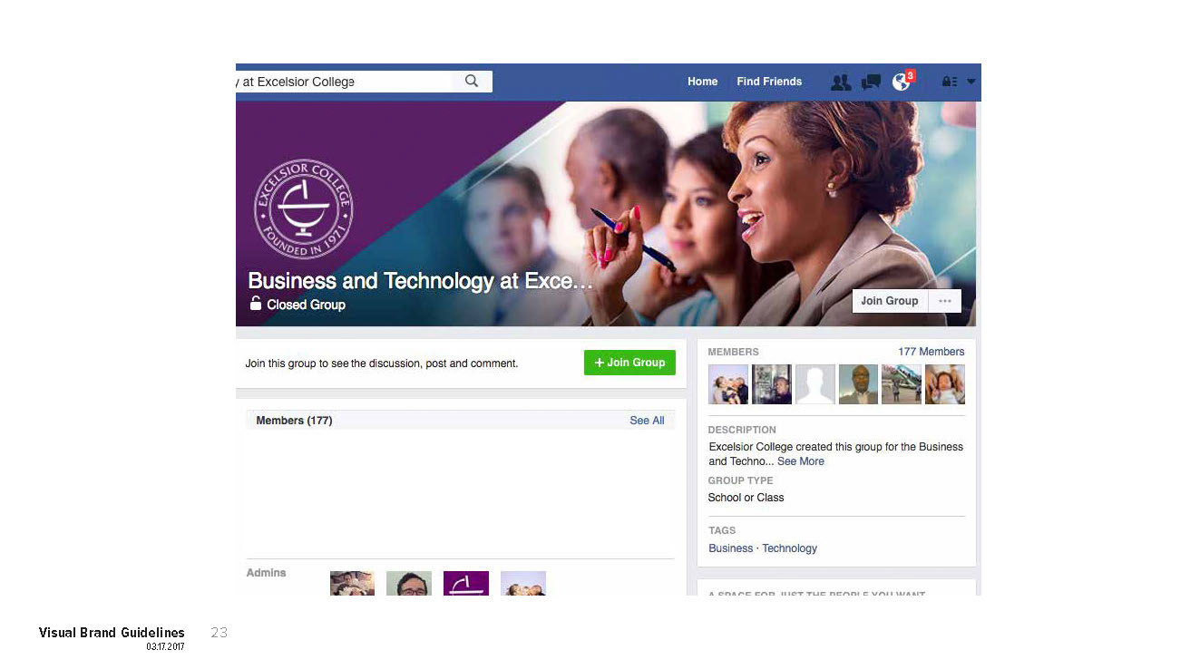Click the Excelsior College seal logo
This screenshot has height=669, width=1190.
(303, 208)
